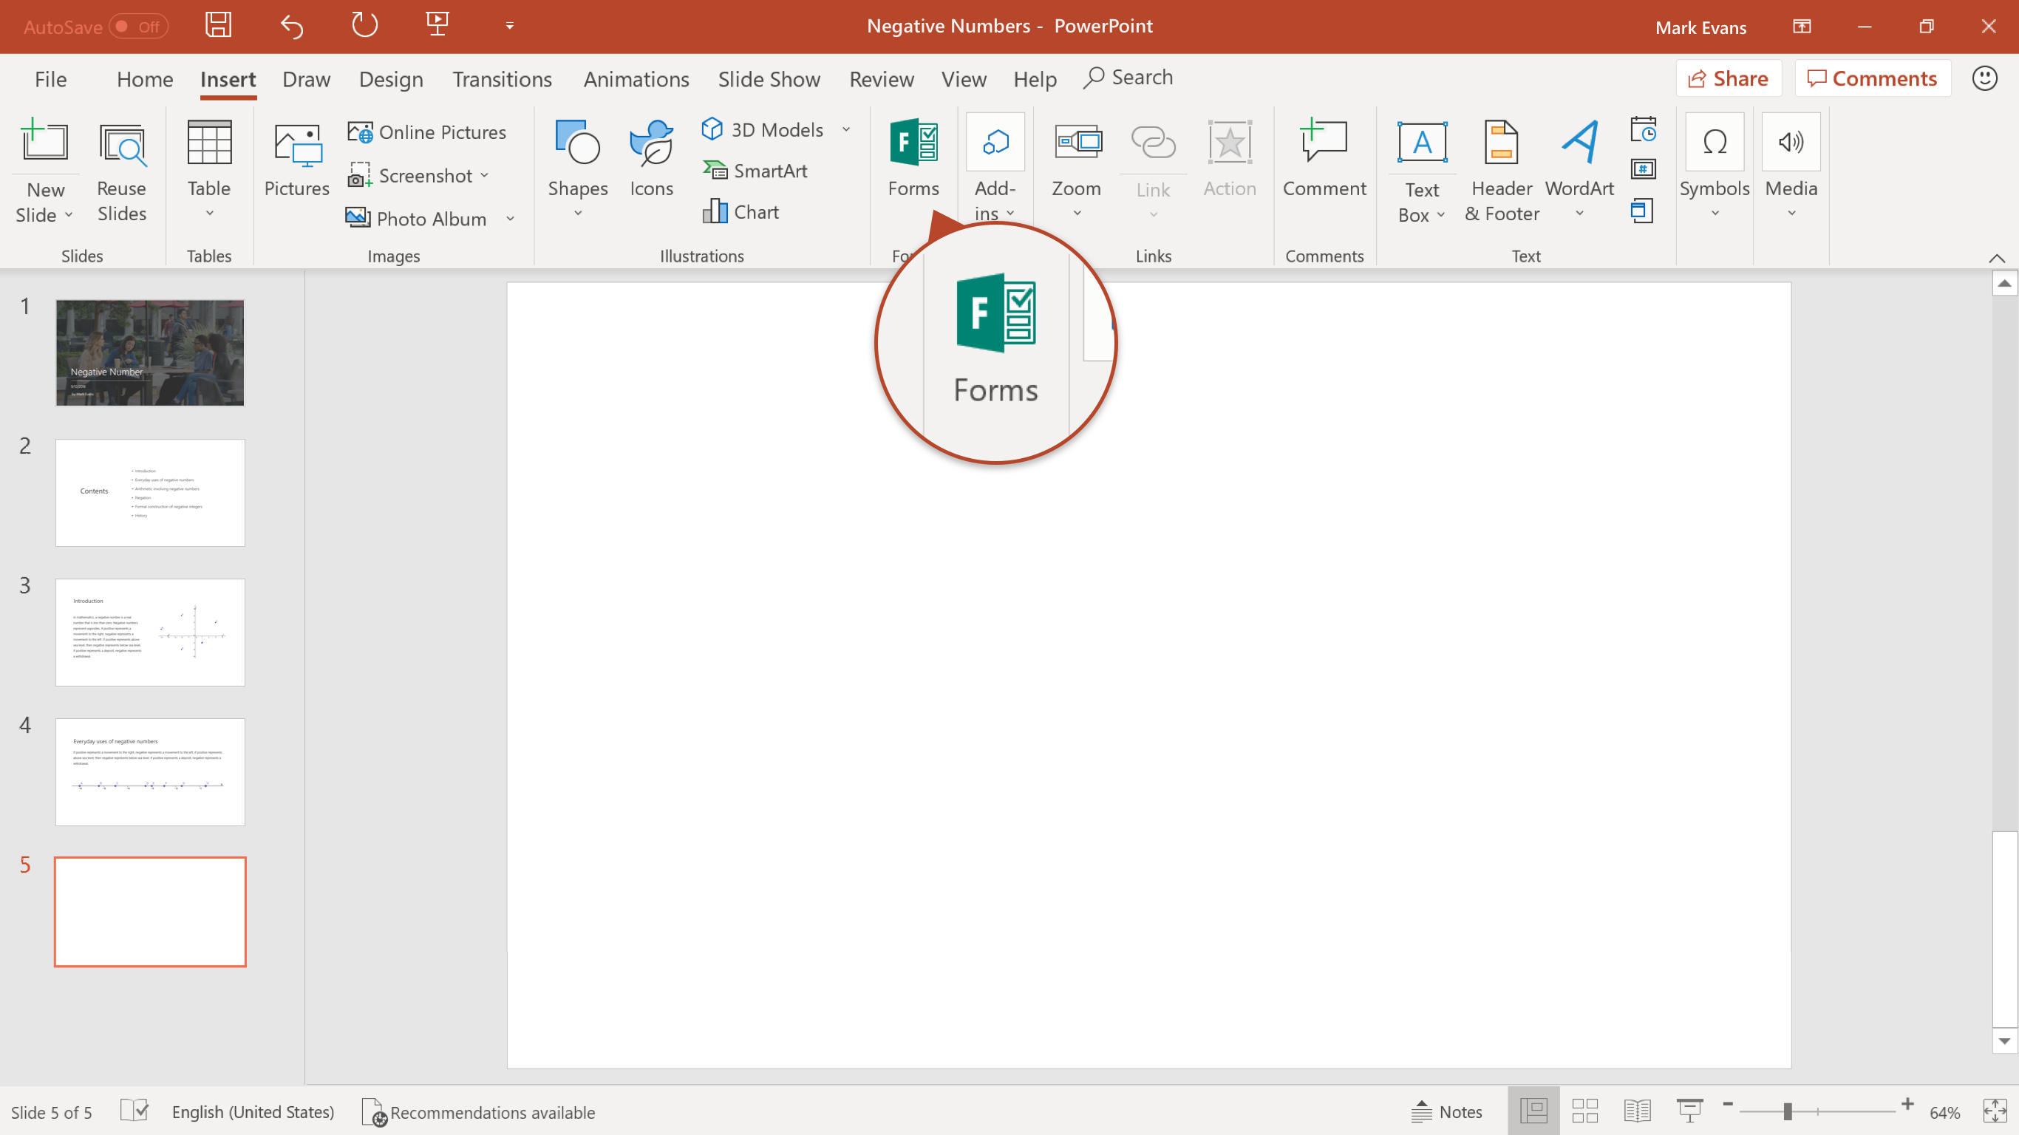2019x1135 pixels.
Task: Insert a Chart
Action: coord(740,212)
